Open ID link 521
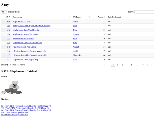The width and height of the screenshot is (155, 116). pos(9,60)
